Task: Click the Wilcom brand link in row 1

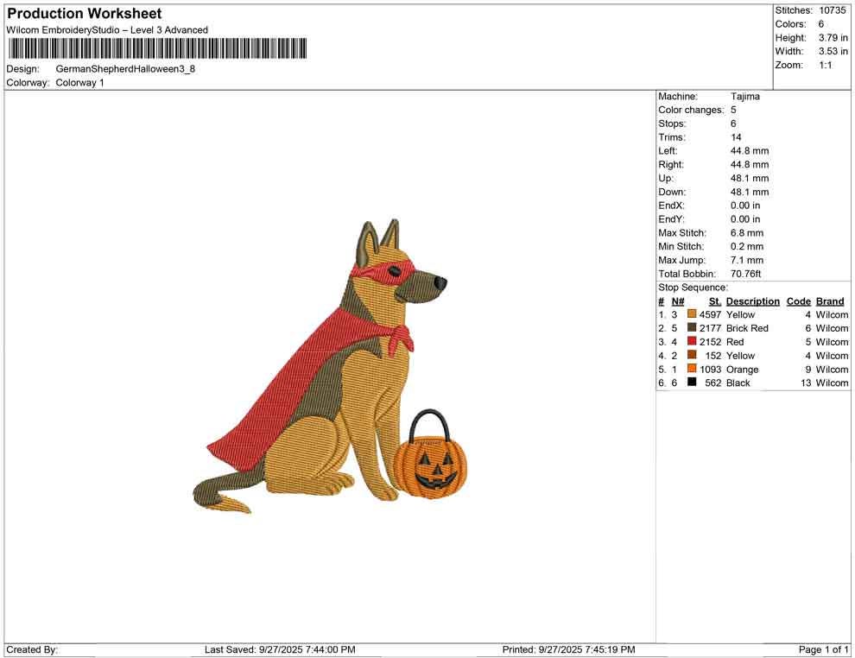Action: 831,314
